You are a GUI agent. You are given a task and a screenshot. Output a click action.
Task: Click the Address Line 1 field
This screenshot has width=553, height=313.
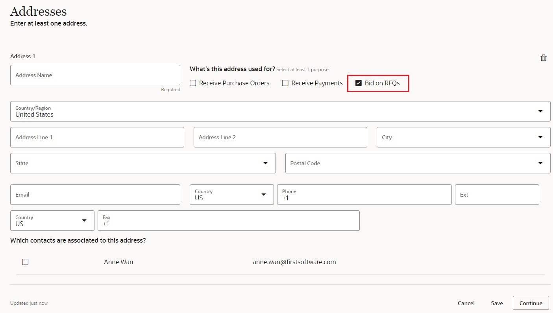97,137
